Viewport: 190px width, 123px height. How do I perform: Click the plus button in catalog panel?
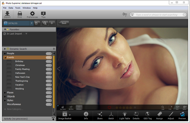[x=52, y=23]
